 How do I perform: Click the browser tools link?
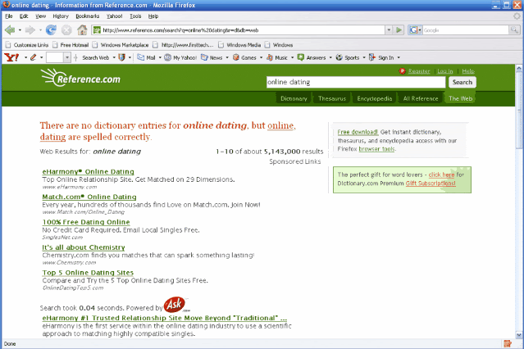pos(376,149)
